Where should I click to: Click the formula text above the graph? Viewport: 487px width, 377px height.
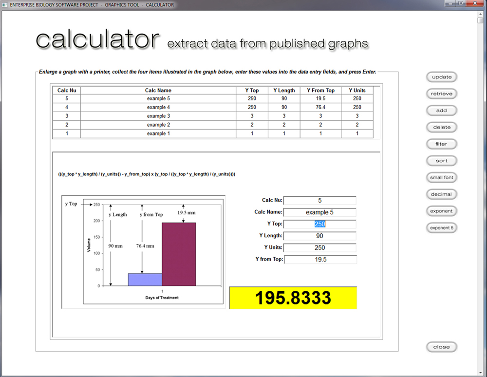[147, 174]
